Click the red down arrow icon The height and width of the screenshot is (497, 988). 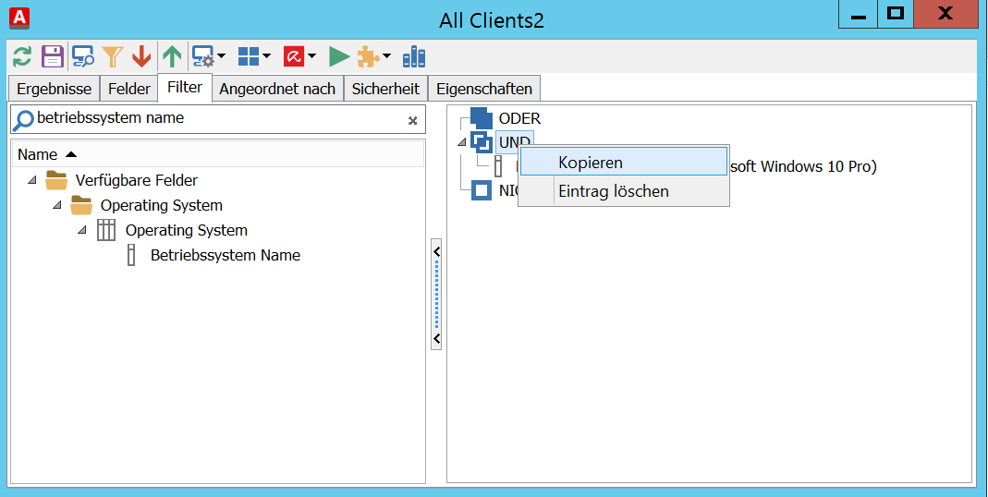pyautogui.click(x=141, y=57)
